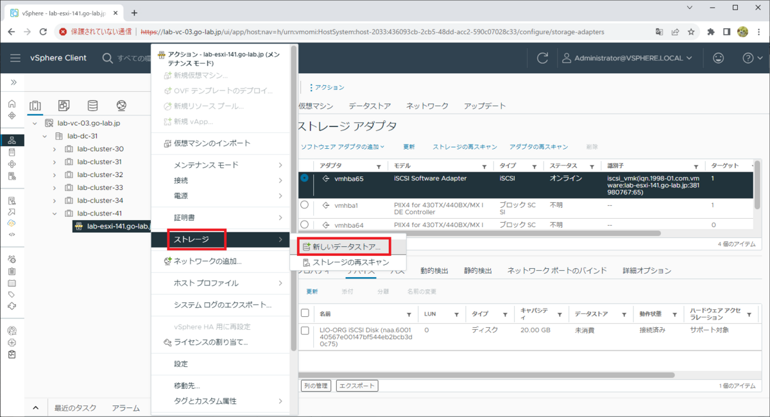Open the メンテナンス モード submenu

click(x=221, y=165)
